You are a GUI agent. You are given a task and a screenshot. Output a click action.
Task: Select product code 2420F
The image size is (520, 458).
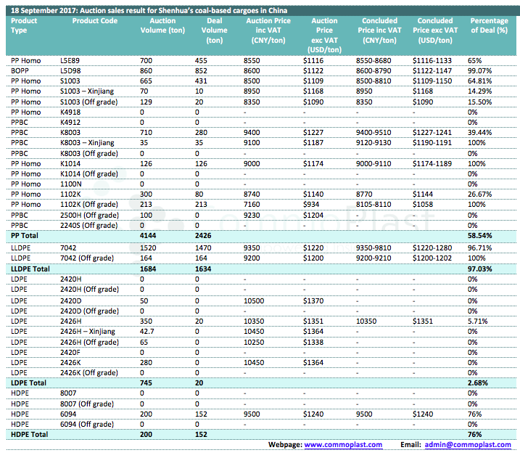[70, 353]
